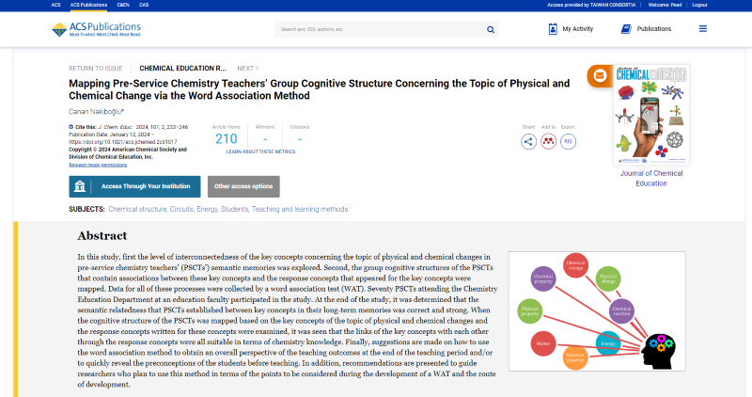
Task: Open My Activity
Action: [x=570, y=29]
